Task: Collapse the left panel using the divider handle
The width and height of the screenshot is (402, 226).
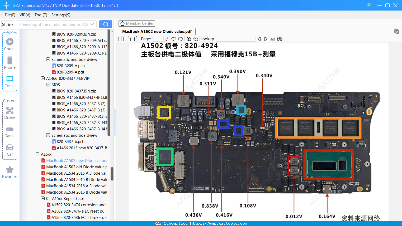Action: pos(115,122)
